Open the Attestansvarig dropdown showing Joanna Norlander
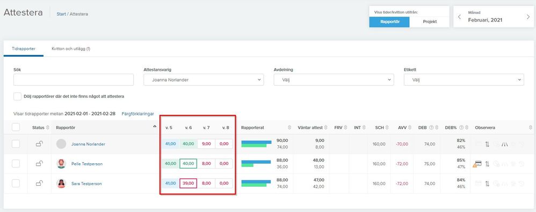The width and height of the screenshot is (536, 212). coord(204,80)
